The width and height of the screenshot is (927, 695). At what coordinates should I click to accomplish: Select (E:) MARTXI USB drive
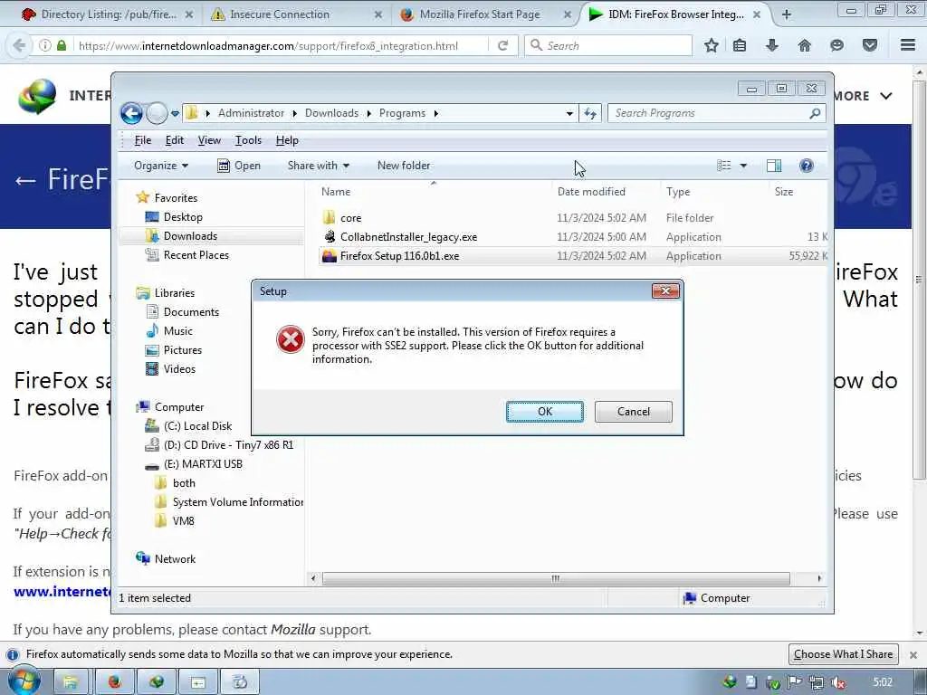coord(203,464)
